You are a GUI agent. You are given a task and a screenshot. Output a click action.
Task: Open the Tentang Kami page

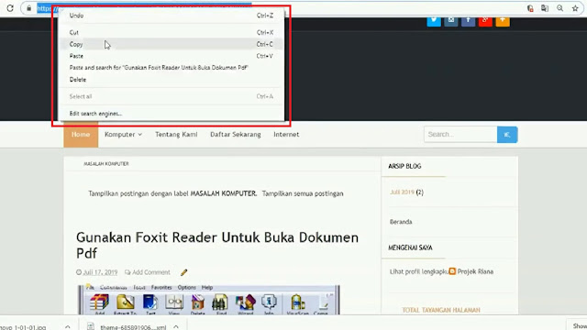point(176,135)
